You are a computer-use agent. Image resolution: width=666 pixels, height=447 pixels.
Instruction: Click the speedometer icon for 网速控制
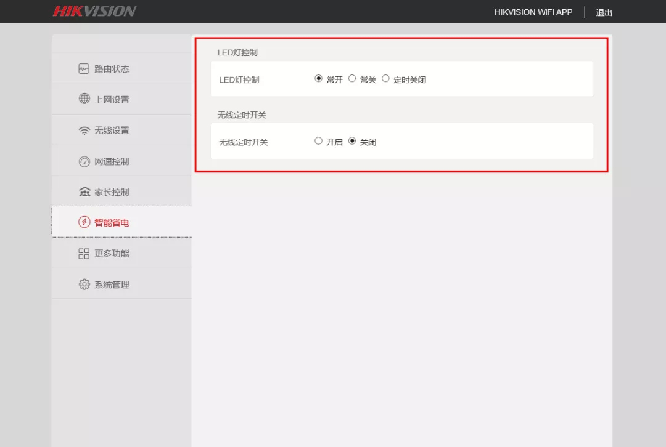point(84,161)
